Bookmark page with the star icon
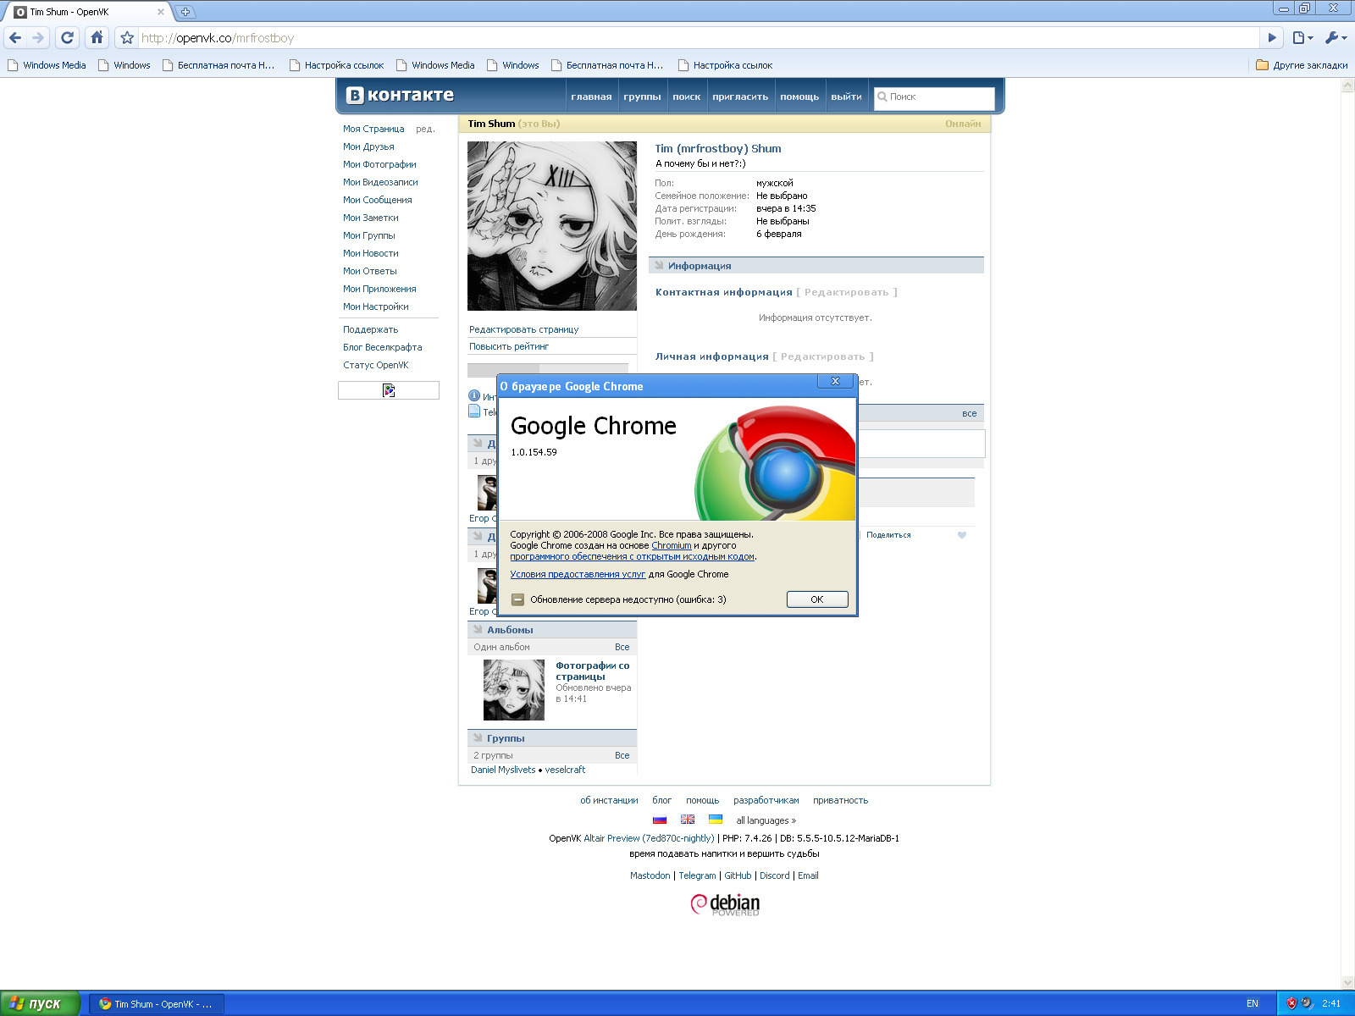This screenshot has height=1016, width=1355. 127,37
